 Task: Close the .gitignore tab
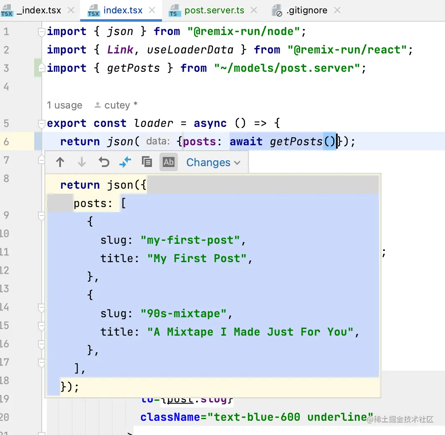tap(337, 10)
